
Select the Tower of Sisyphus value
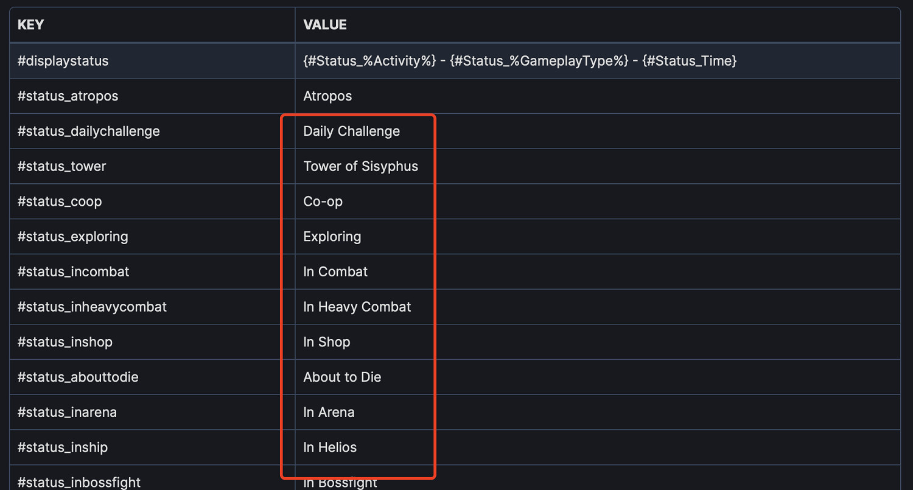click(360, 166)
